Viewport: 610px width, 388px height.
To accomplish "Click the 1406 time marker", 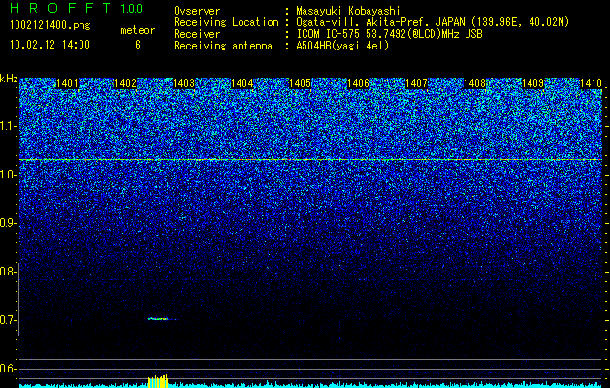I will [x=358, y=83].
